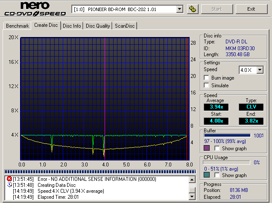Expand the 4.0X speed dropdown
This screenshot has height=203, width=272.
click(259, 70)
